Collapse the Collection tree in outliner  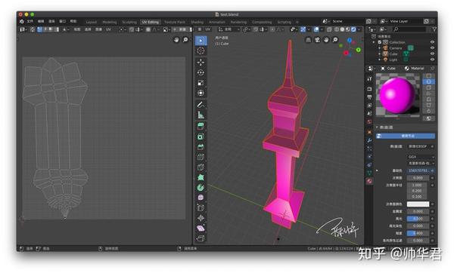[374, 42]
